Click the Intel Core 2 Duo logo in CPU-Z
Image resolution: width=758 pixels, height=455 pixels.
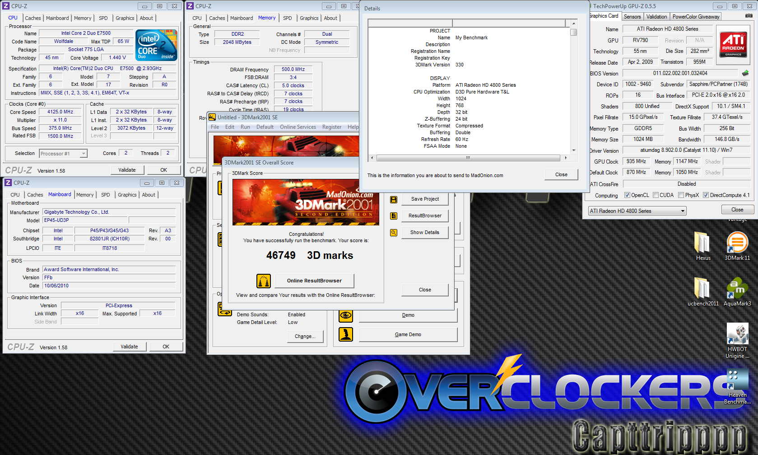point(156,45)
